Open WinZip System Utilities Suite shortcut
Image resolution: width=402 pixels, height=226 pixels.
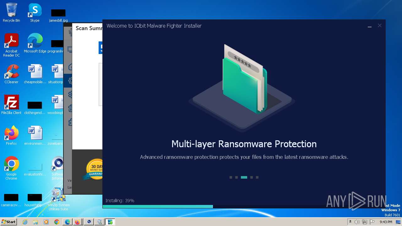coord(58,199)
